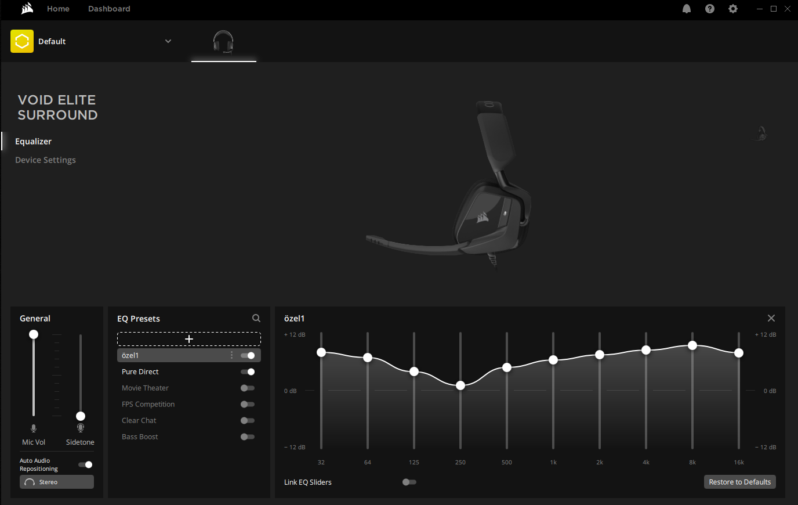Click the Mic Vol slider handle
This screenshot has height=505, width=798.
[x=34, y=334]
